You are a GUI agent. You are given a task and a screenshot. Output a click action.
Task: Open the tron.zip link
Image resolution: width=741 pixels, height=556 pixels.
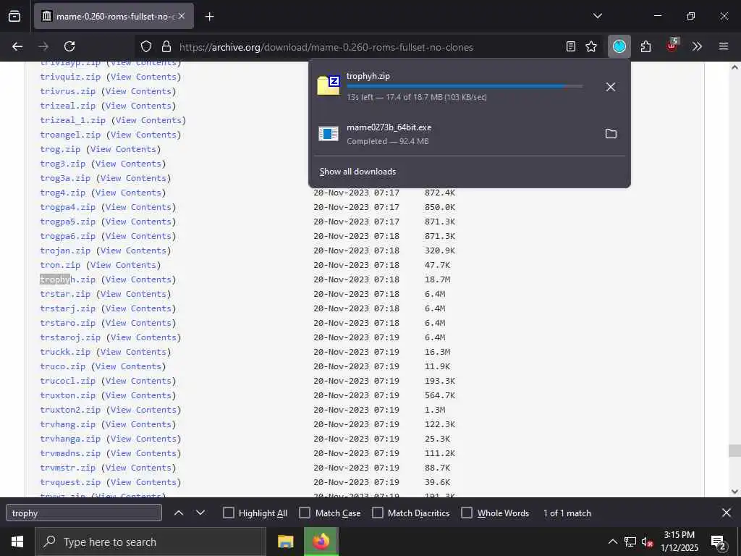click(60, 265)
